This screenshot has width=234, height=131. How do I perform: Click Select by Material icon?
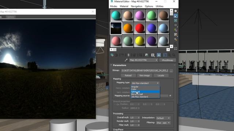(175, 44)
